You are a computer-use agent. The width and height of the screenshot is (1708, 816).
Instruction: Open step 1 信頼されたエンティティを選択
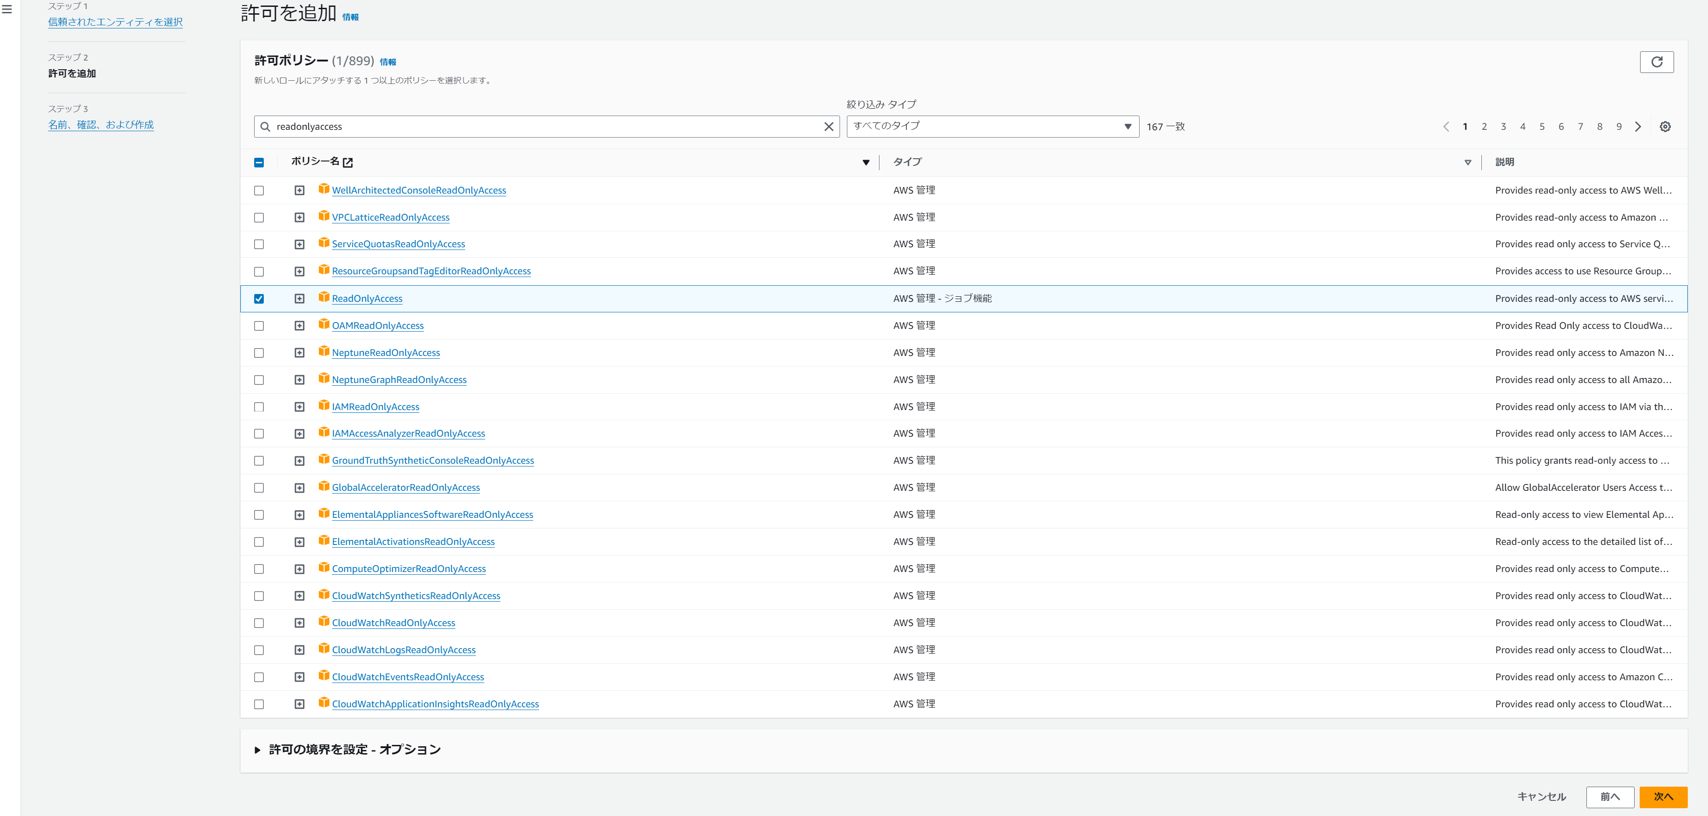coord(115,22)
